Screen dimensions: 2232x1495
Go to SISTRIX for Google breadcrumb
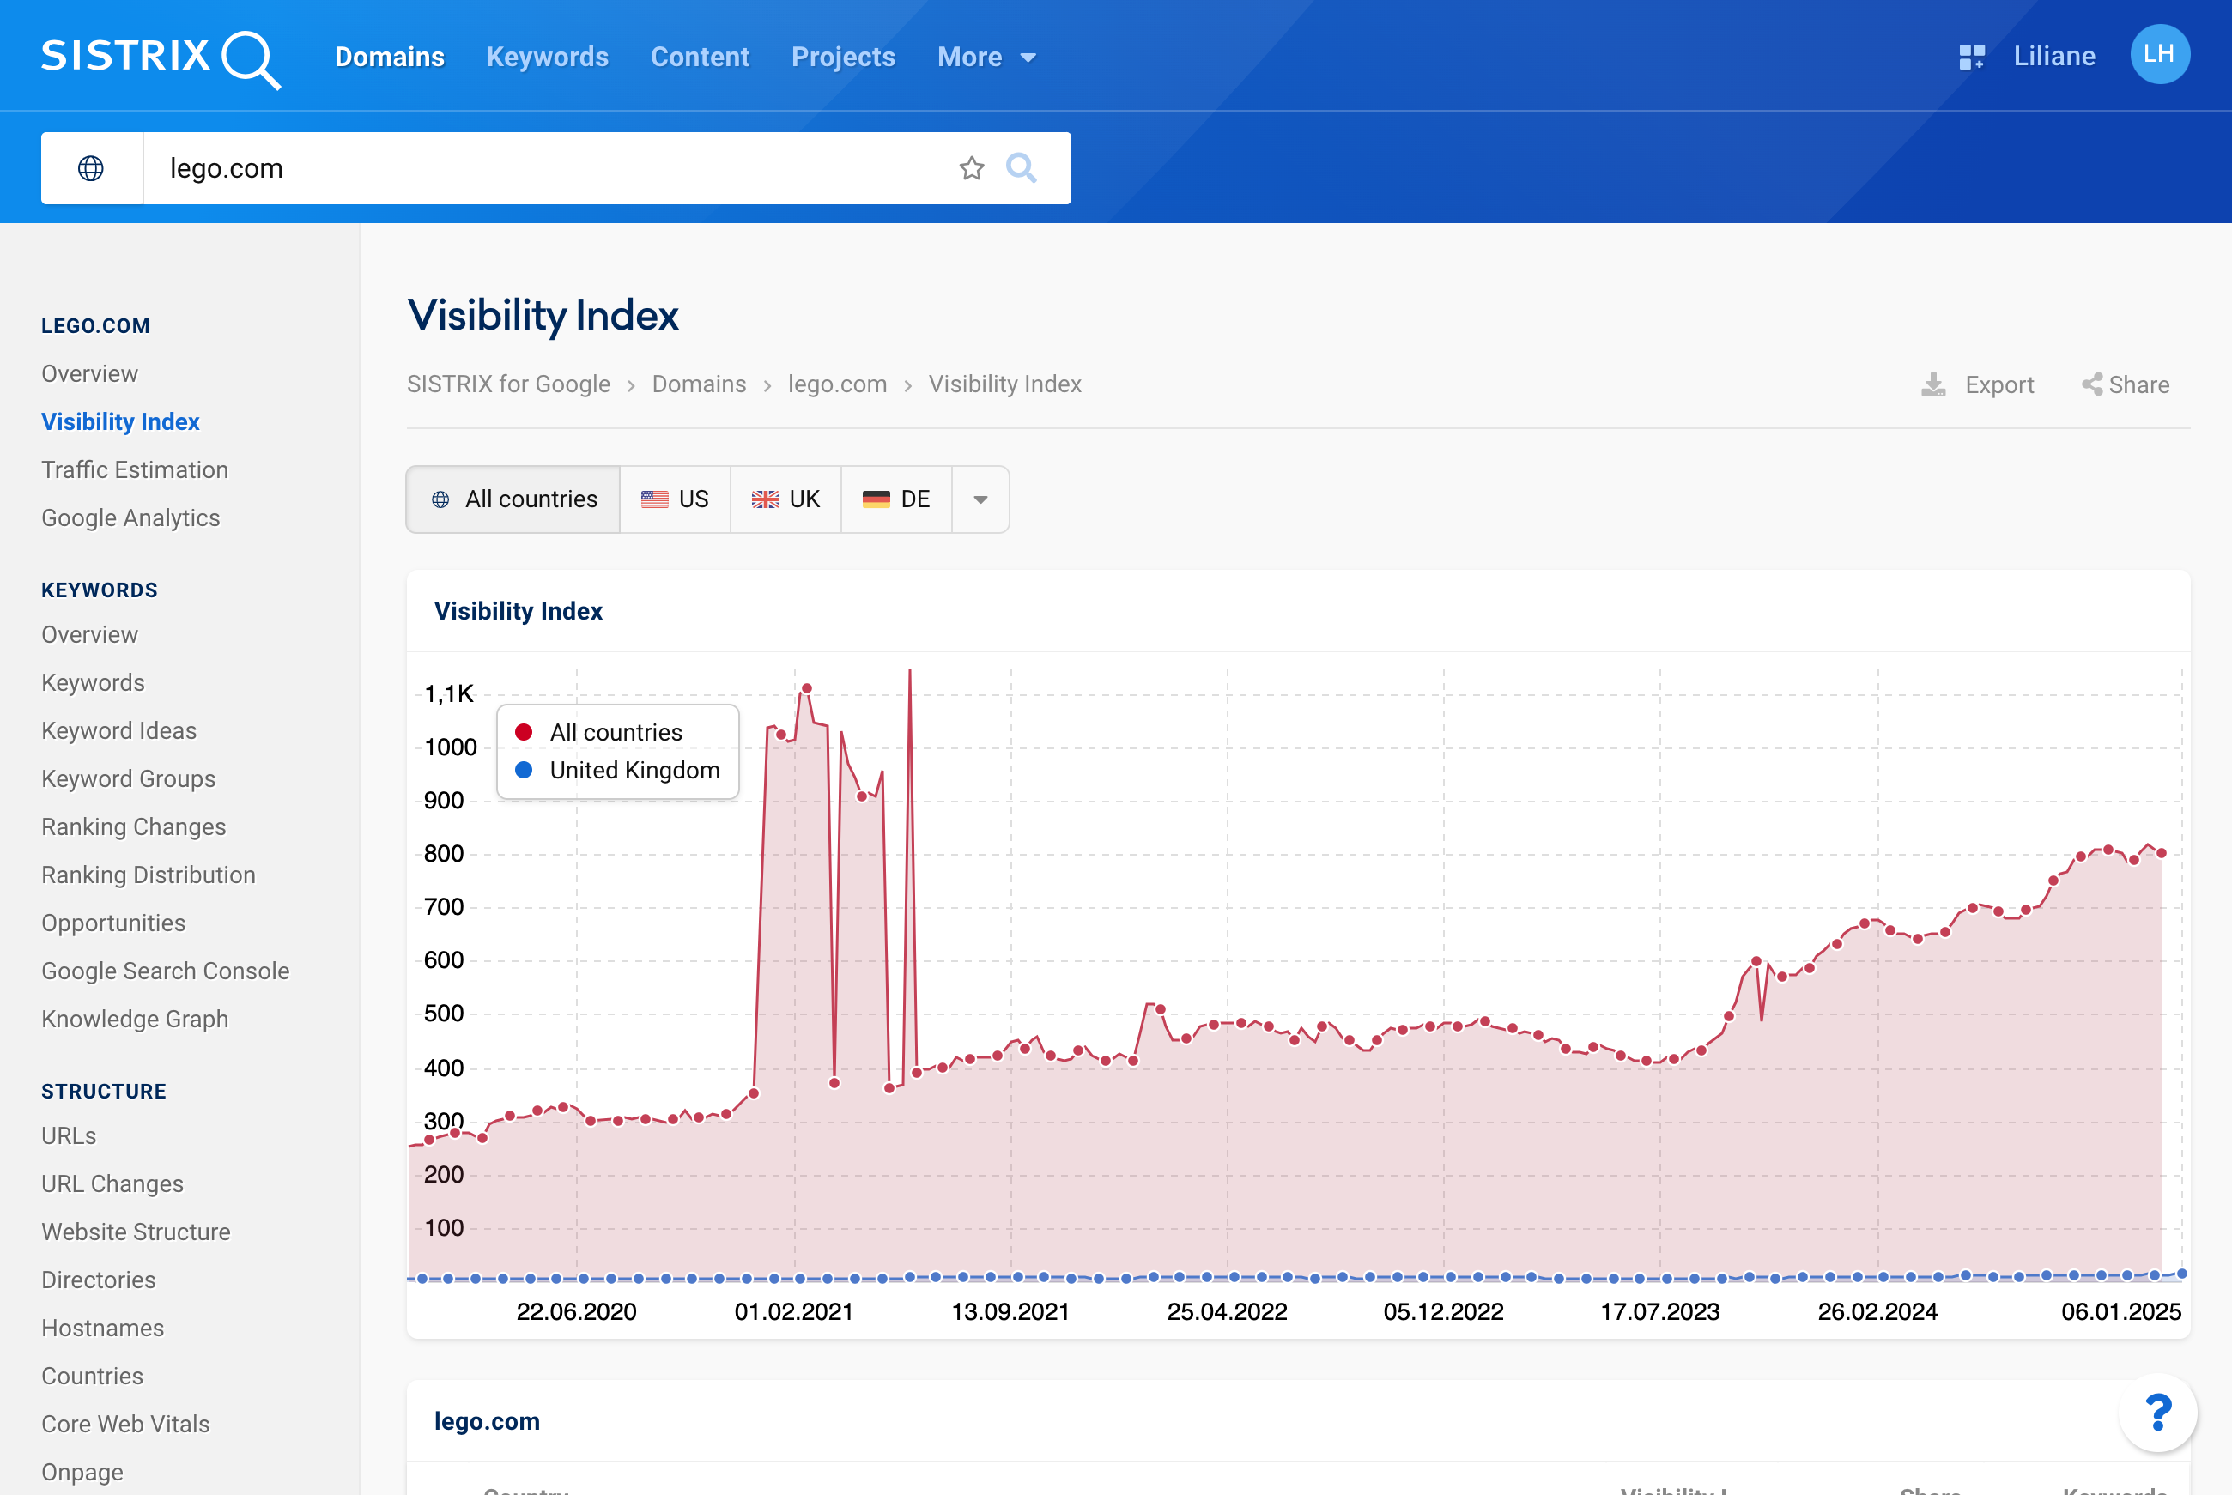pos(508,384)
